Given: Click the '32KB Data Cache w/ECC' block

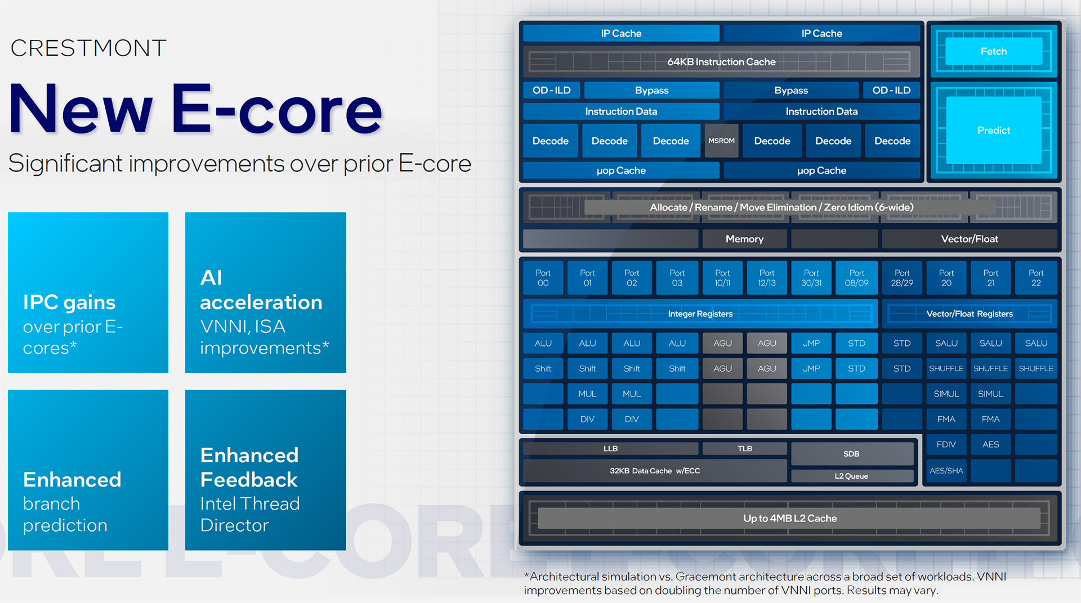Looking at the screenshot, I should pyautogui.click(x=655, y=471).
